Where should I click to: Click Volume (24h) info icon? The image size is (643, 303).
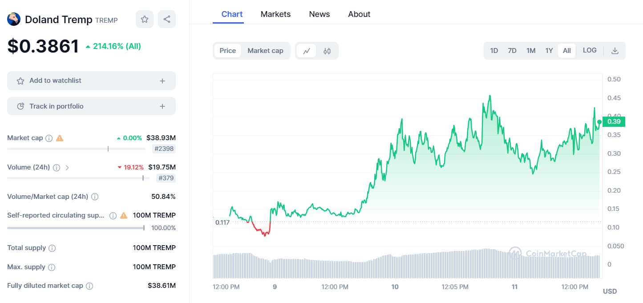[57, 168]
